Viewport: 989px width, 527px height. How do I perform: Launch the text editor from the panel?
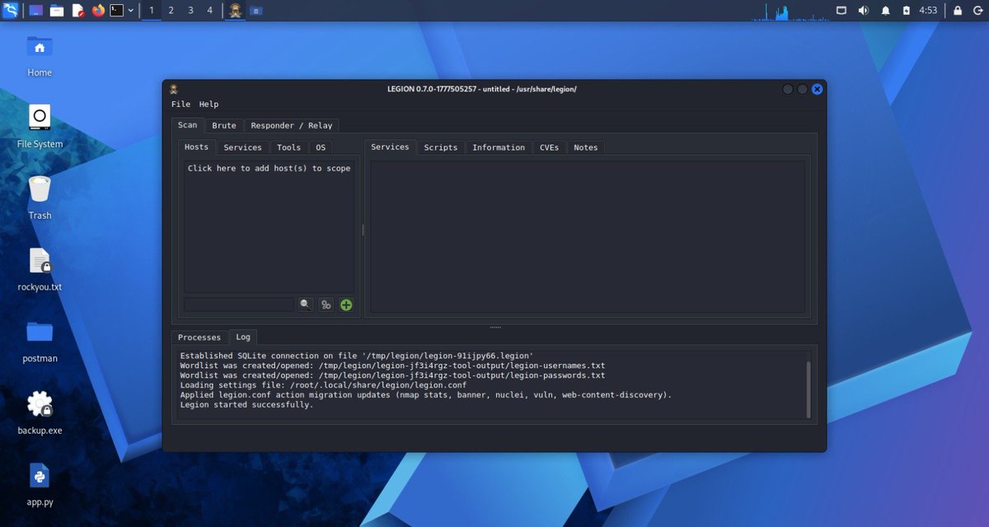(78, 11)
